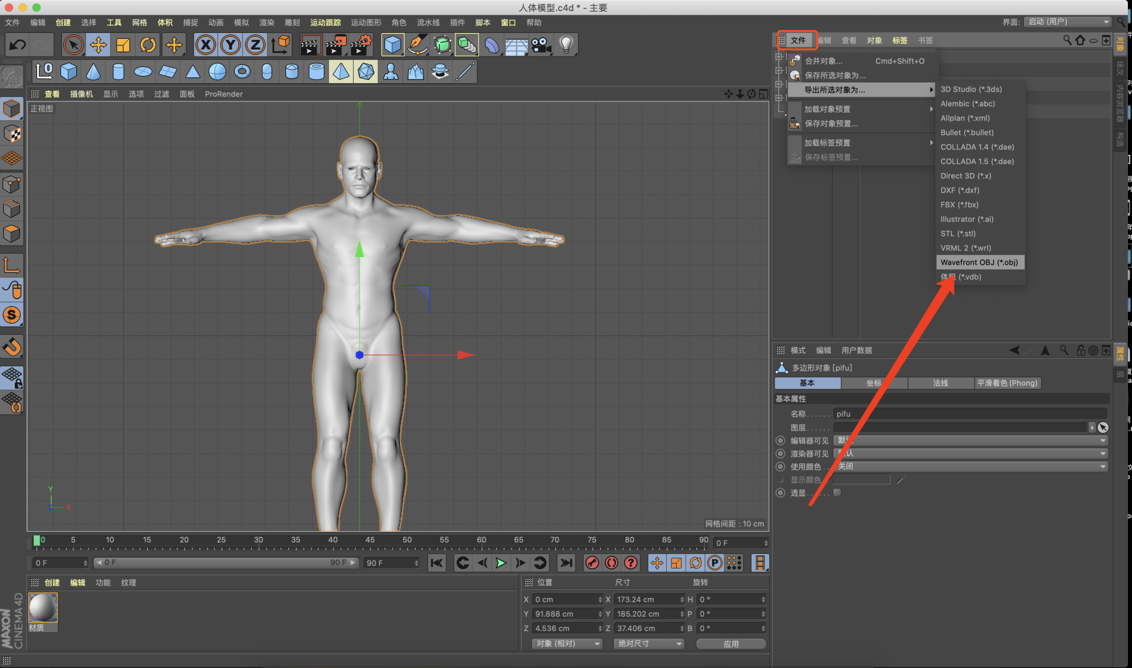Click 显示颜色 color swatch
This screenshot has height=668, width=1132.
point(861,479)
